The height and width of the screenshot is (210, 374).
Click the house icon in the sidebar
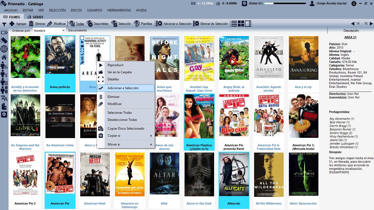[4, 57]
